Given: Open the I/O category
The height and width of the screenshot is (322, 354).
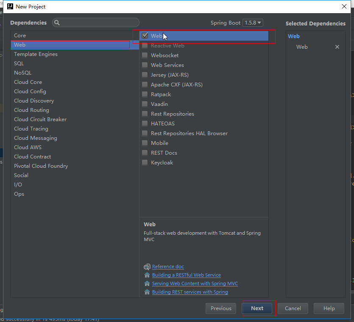Looking at the screenshot, I should pos(75,185).
